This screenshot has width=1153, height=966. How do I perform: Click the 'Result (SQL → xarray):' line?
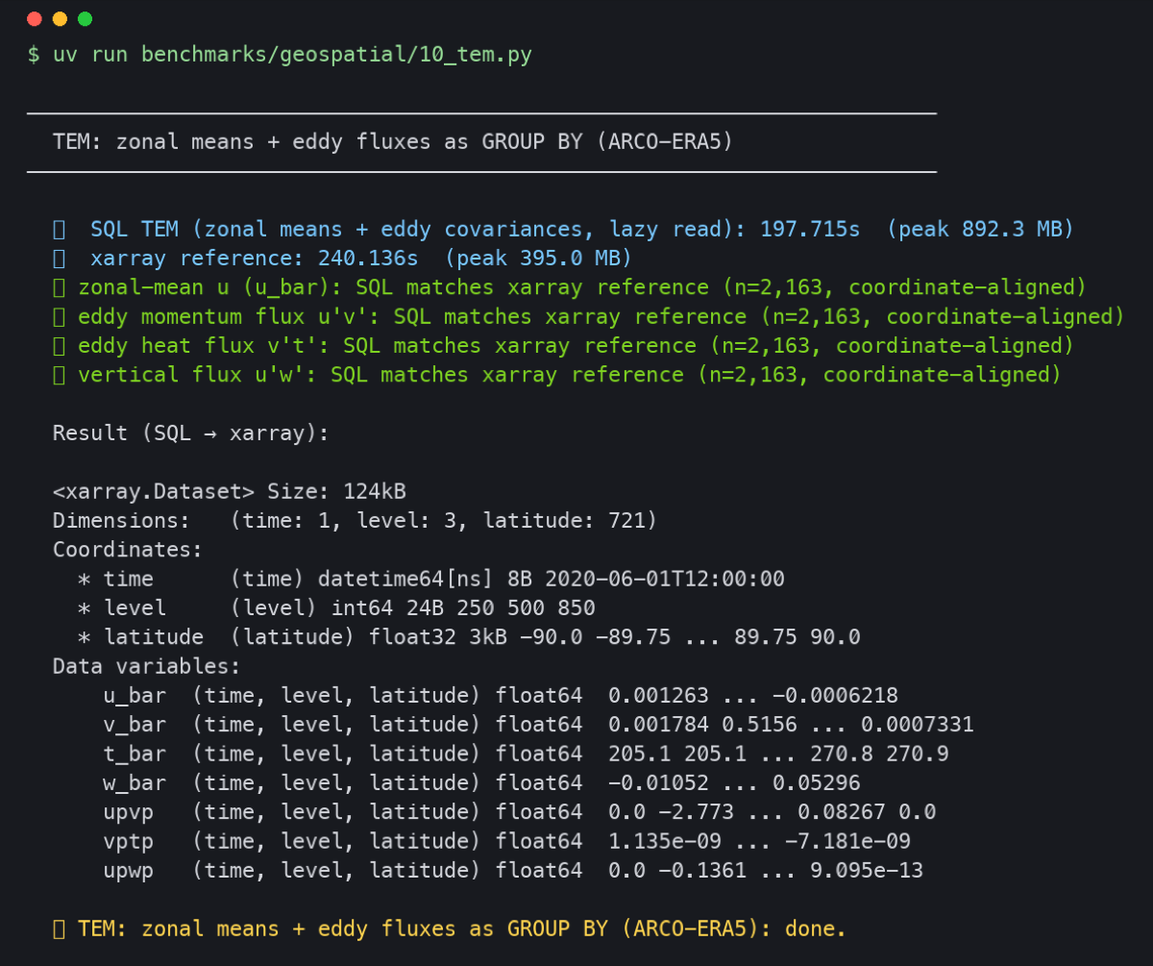point(191,433)
